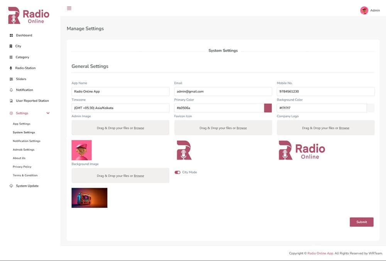Click the City building icon
386x261 pixels.
tap(11, 46)
